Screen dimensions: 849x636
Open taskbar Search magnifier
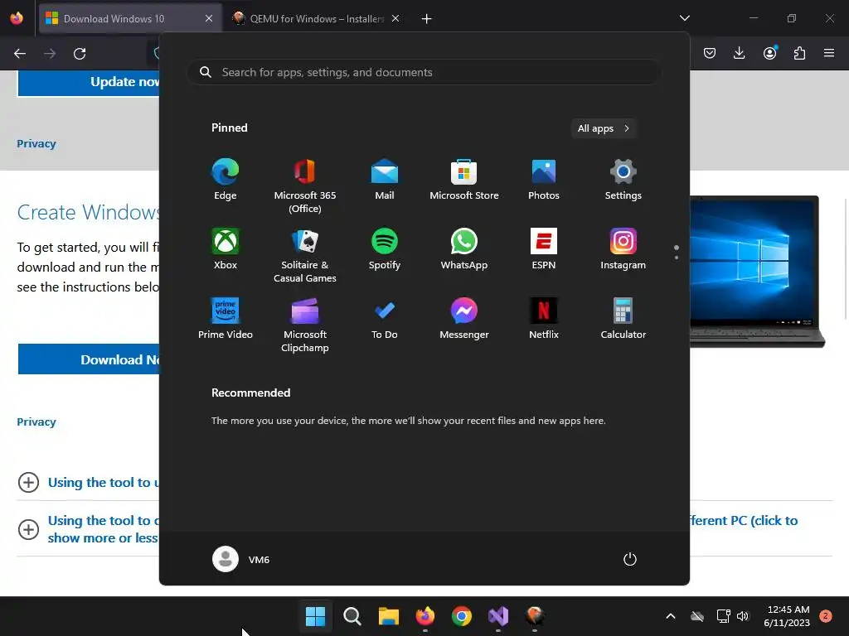pyautogui.click(x=352, y=616)
